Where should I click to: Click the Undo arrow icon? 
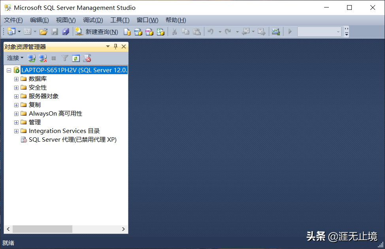click(x=211, y=32)
